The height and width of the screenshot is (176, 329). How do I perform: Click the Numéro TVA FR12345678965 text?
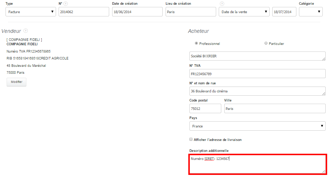(x=29, y=51)
